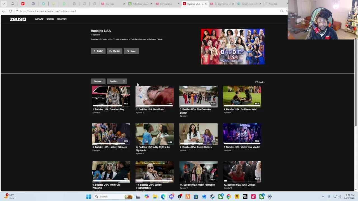Screen dimensions: 358x201
Task: Play the Baddies USA Trailer
Action: pos(98,51)
